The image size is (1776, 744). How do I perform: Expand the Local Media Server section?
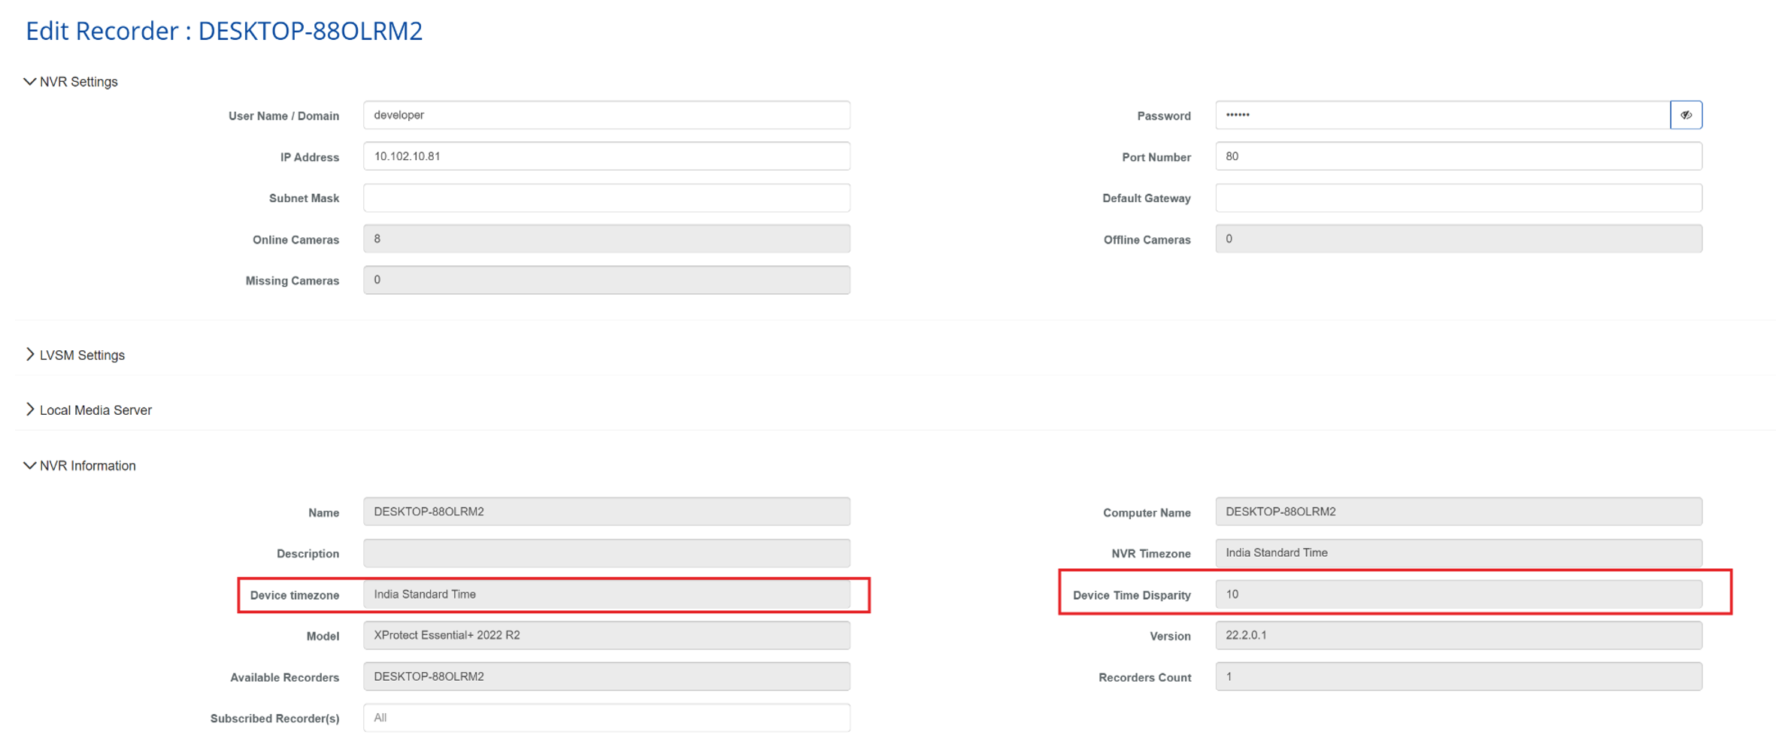pyautogui.click(x=89, y=410)
